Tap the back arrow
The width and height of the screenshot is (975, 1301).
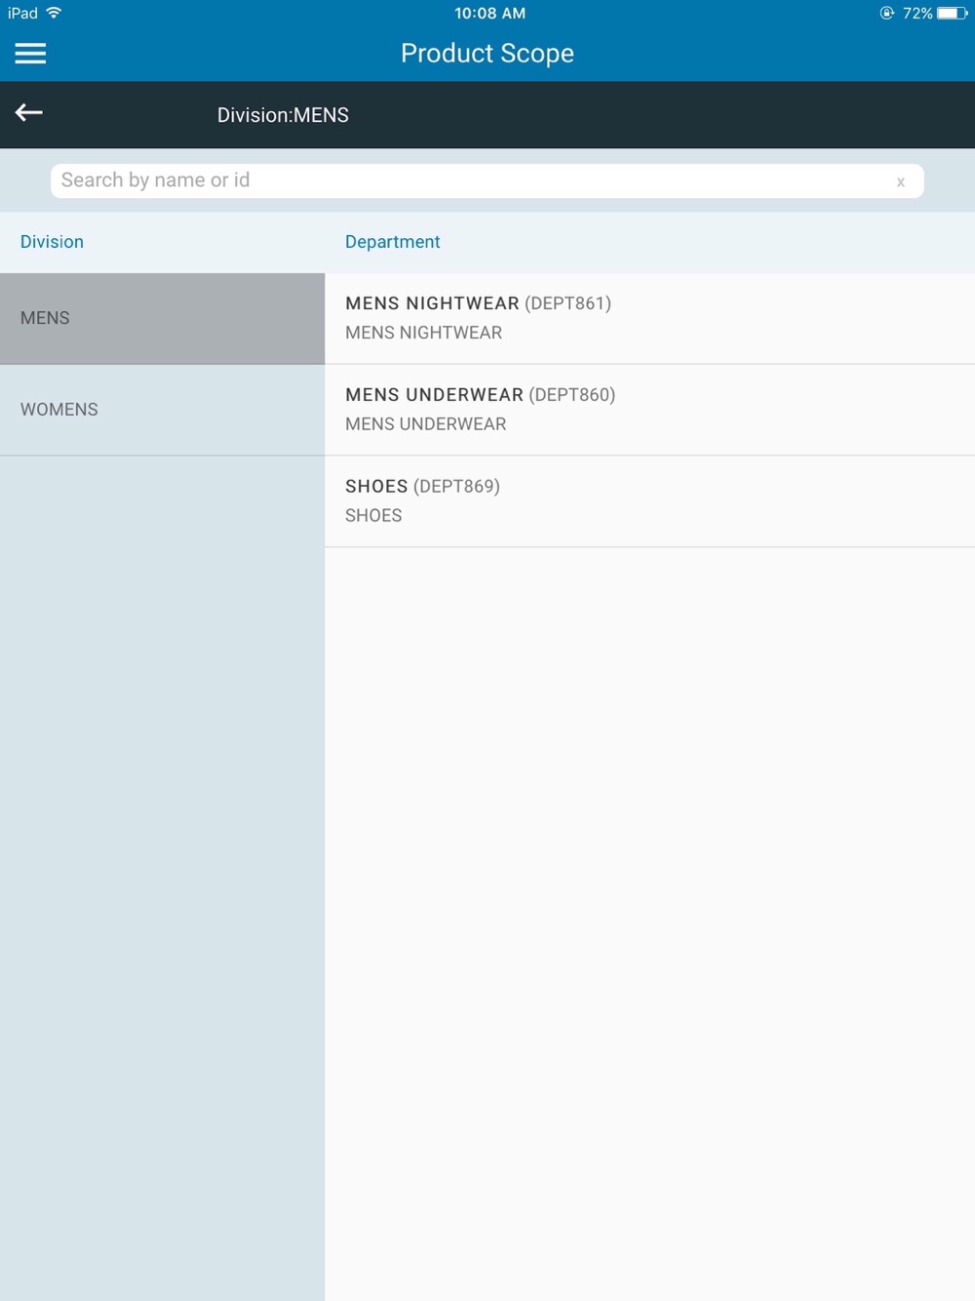pos(29,113)
